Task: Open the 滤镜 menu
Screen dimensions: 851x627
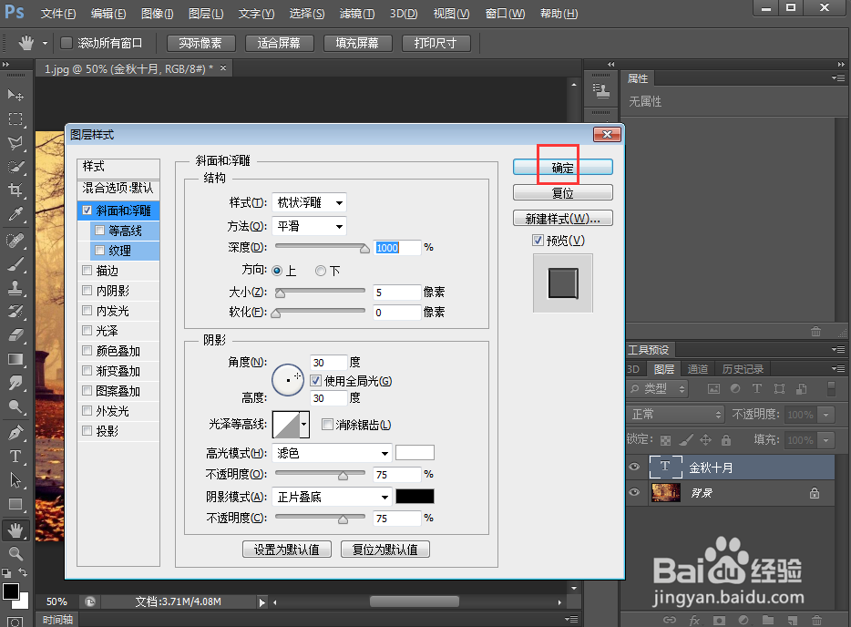Action: tap(355, 14)
